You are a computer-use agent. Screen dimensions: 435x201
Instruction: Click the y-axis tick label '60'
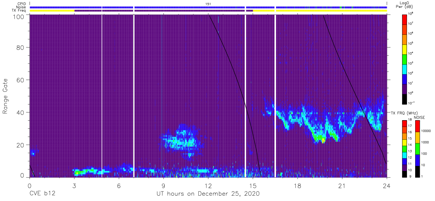click(x=20, y=80)
